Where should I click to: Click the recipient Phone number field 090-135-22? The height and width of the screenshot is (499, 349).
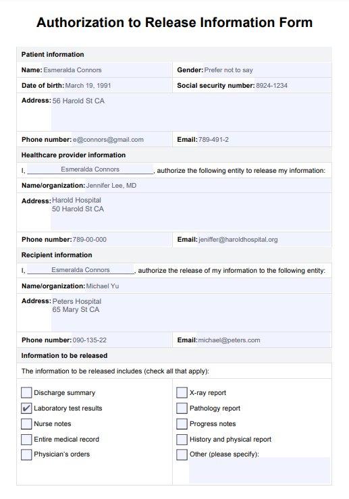[122, 340]
